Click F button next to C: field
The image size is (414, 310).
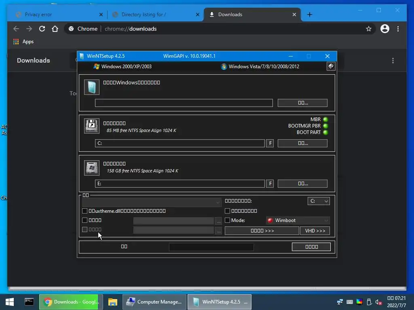[x=270, y=143]
